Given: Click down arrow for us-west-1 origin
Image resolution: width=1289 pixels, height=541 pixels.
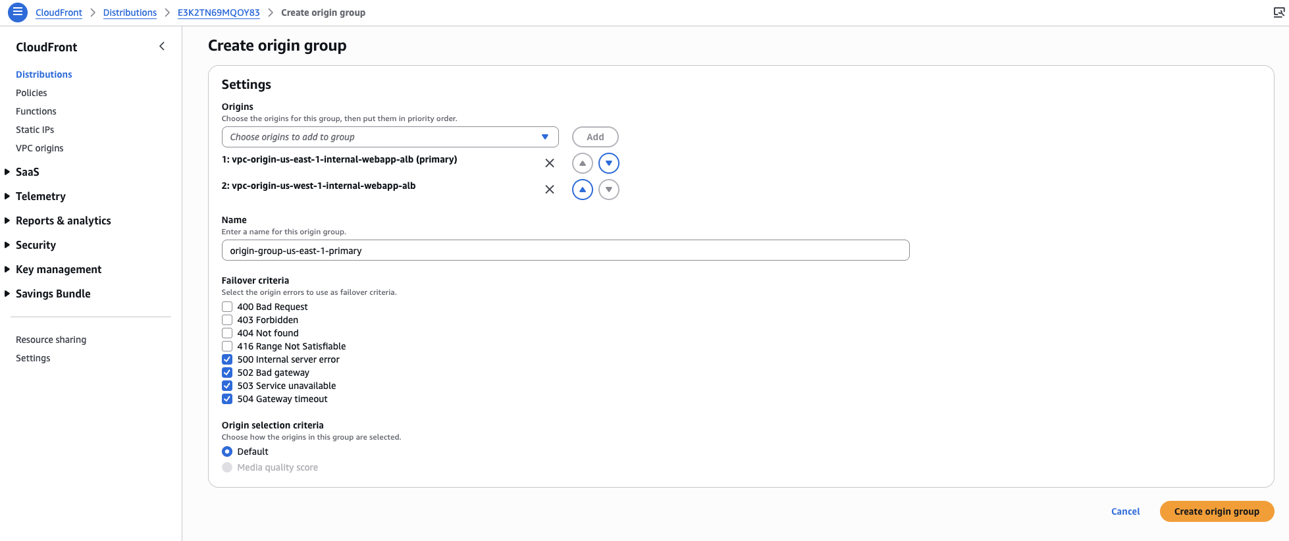Looking at the screenshot, I should 609,190.
